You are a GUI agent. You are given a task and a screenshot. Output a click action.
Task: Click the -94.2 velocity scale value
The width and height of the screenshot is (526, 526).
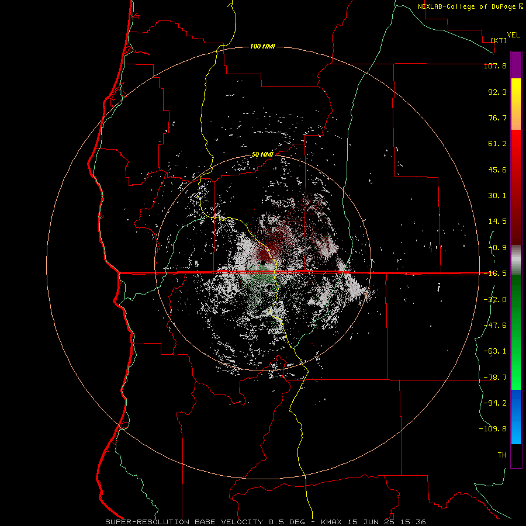pos(495,403)
